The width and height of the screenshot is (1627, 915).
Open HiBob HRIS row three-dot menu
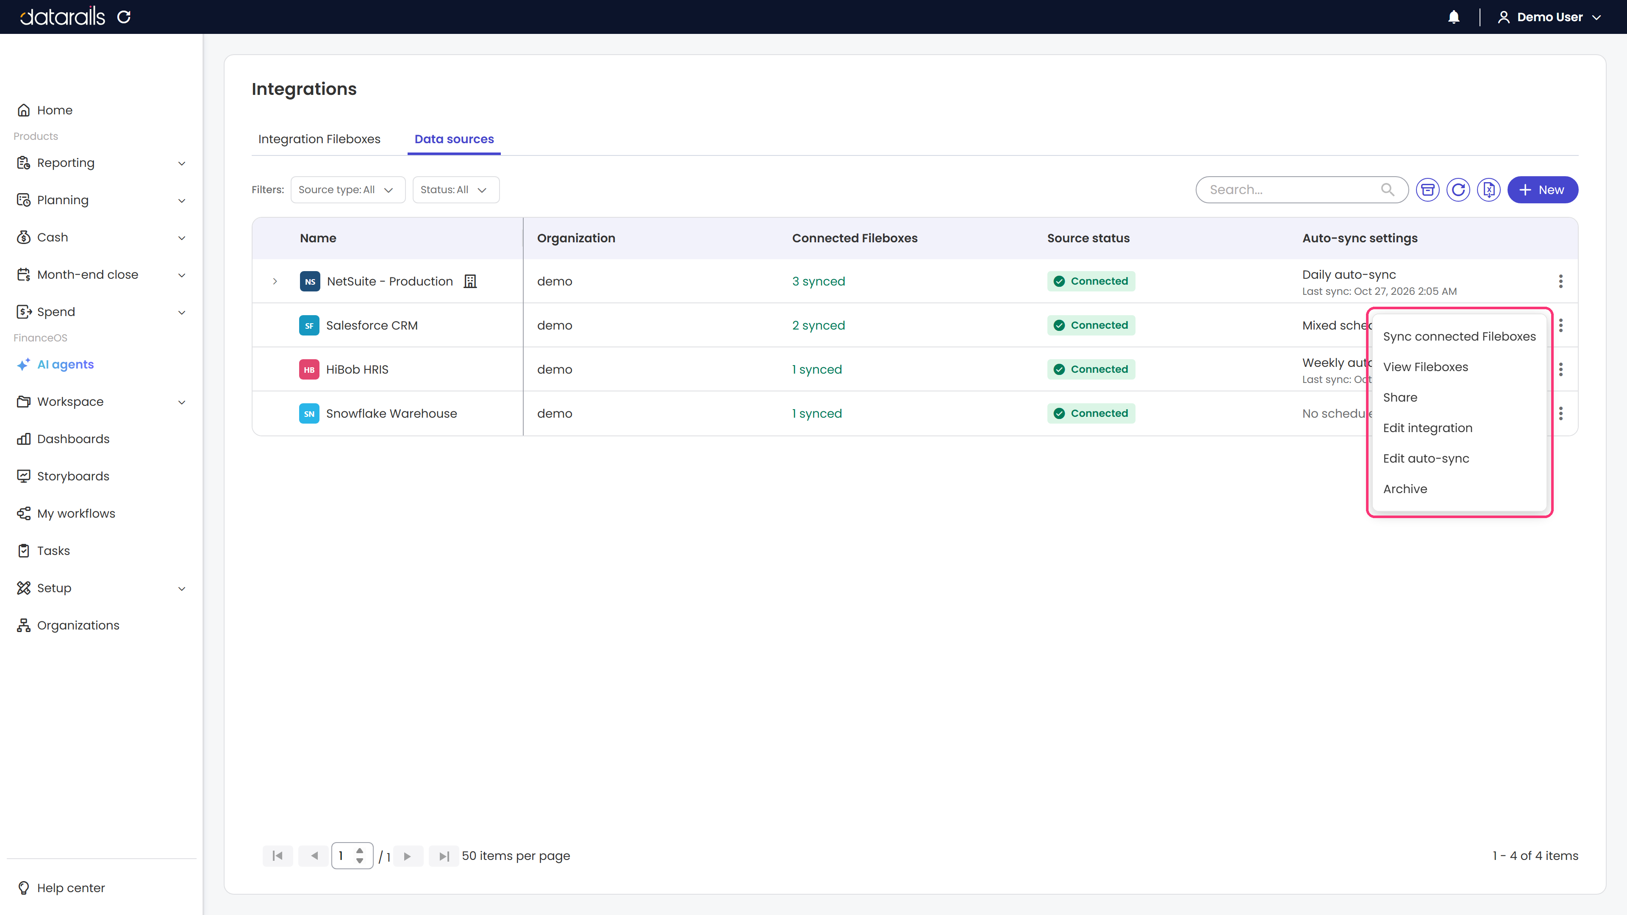(1560, 369)
